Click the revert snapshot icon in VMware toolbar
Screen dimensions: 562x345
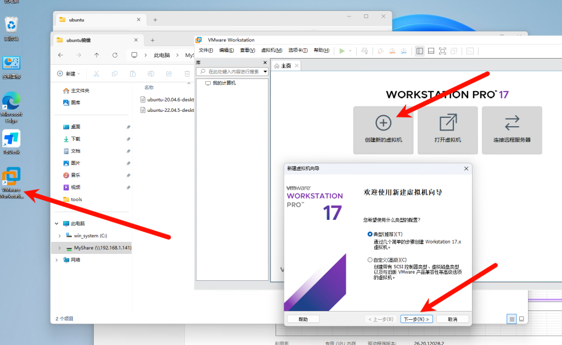392,51
